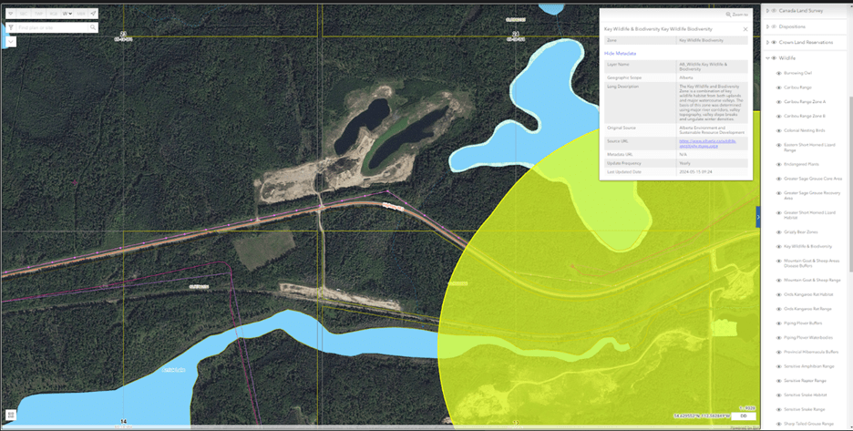Click the locate-me arrow icon
The image size is (853, 431).
pyautogui.click(x=93, y=14)
